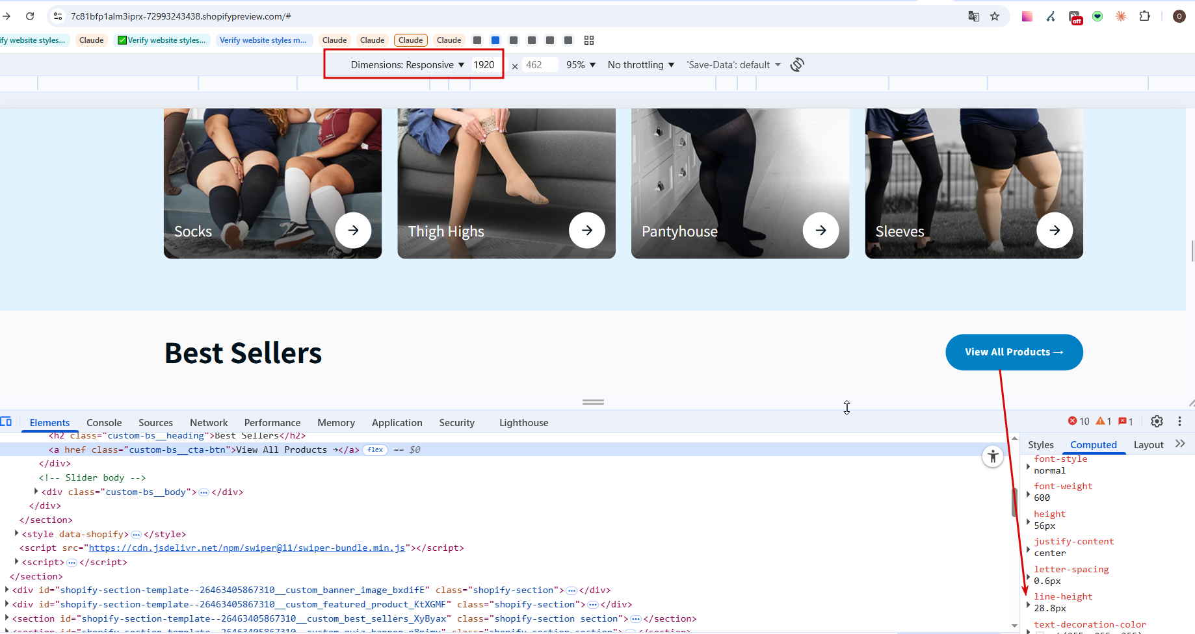This screenshot has width=1195, height=634.
Task: Open the Lighthouse tab
Action: pyautogui.click(x=523, y=423)
